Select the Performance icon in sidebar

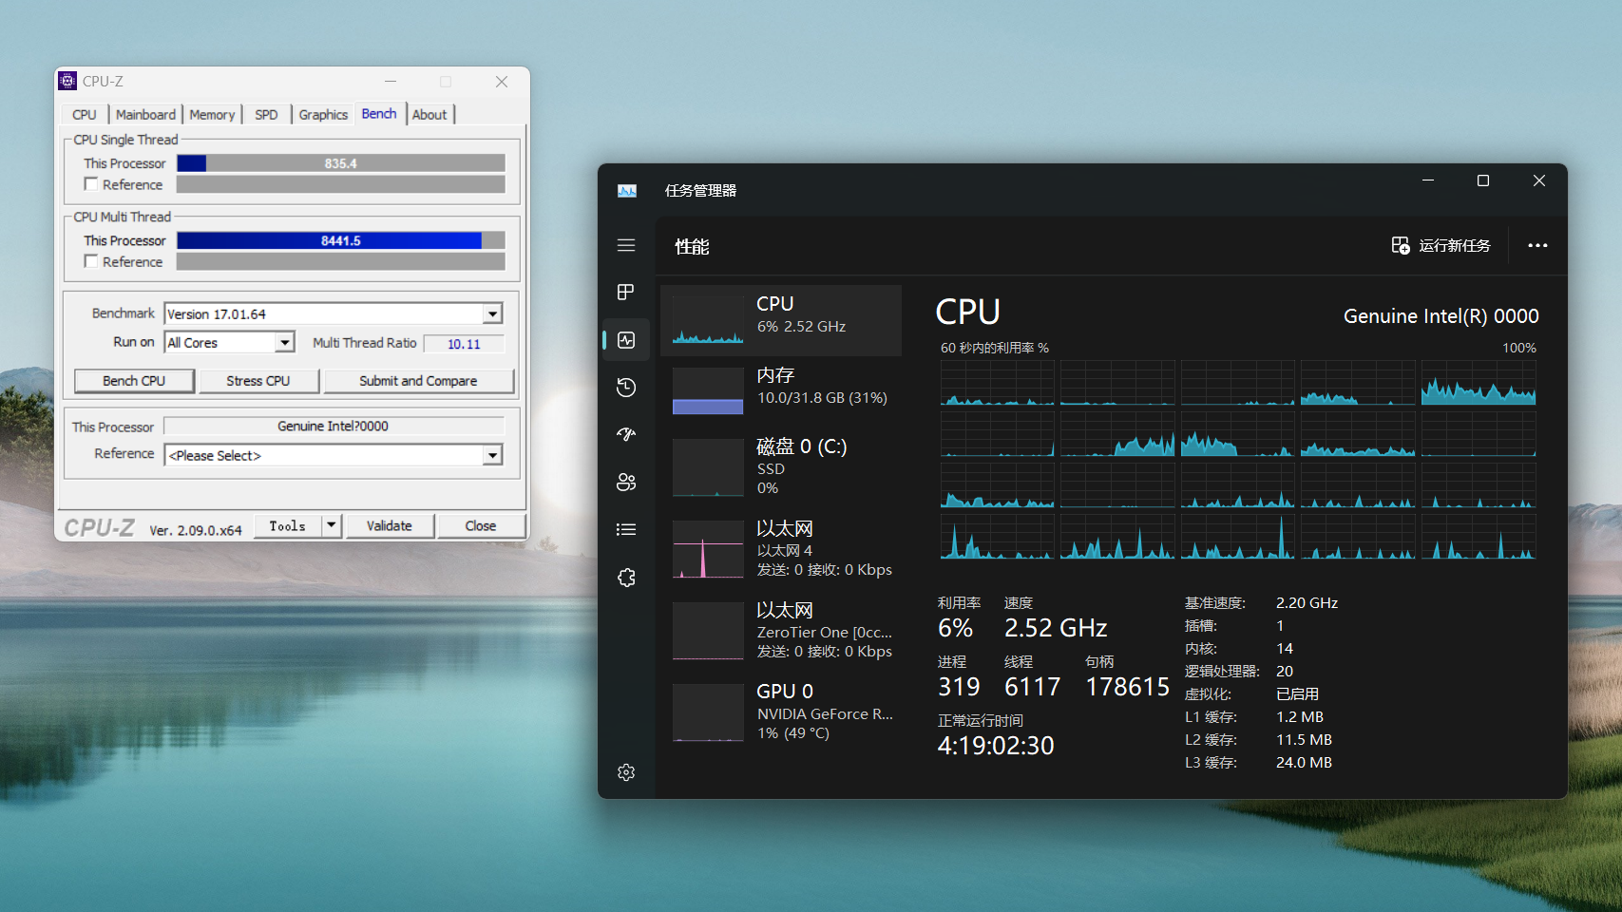tap(626, 340)
